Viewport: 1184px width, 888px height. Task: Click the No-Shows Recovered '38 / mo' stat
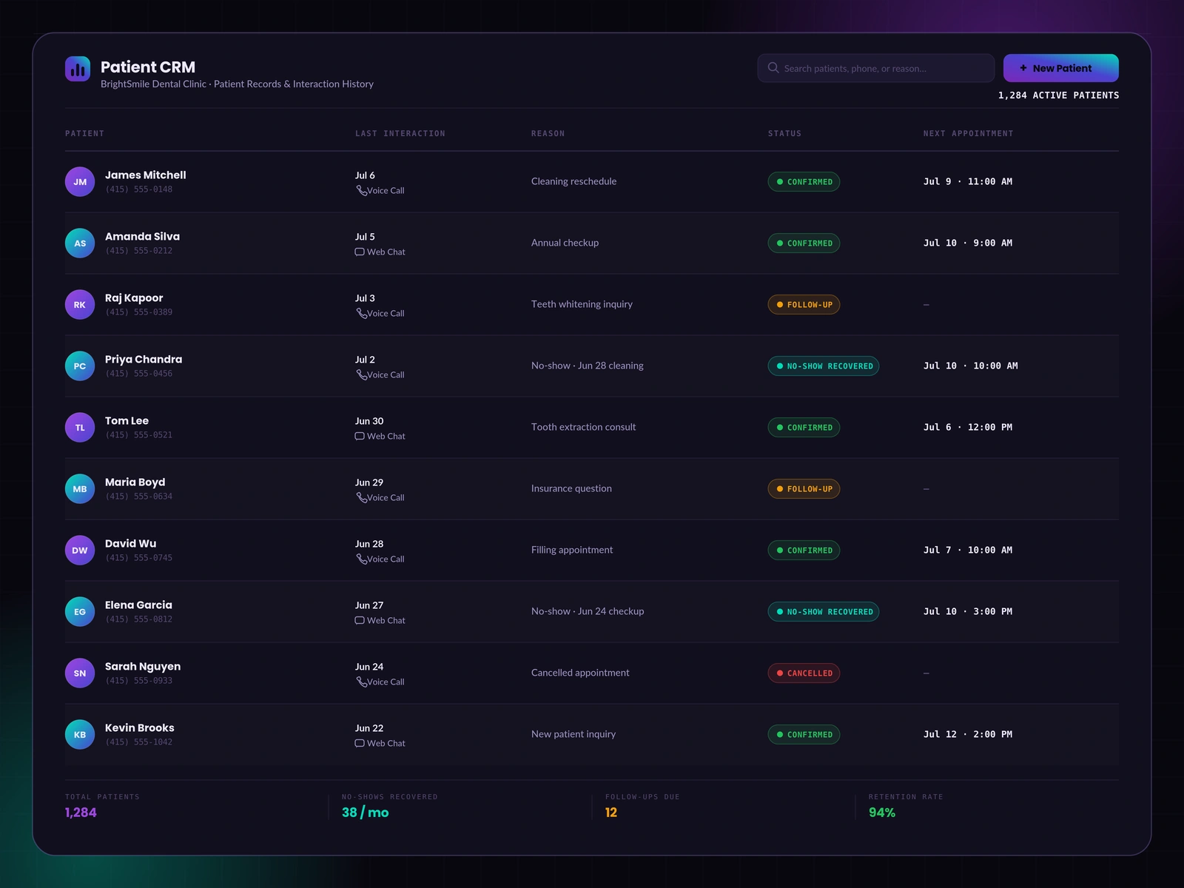coord(365,813)
